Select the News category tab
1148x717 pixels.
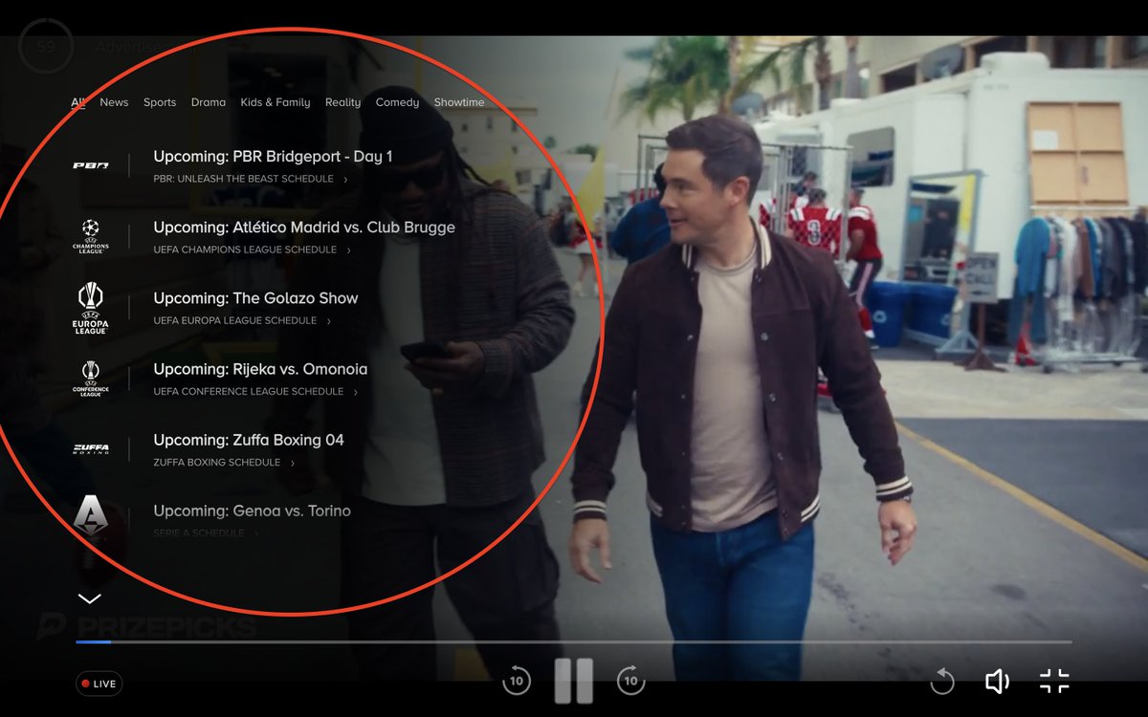tap(114, 102)
